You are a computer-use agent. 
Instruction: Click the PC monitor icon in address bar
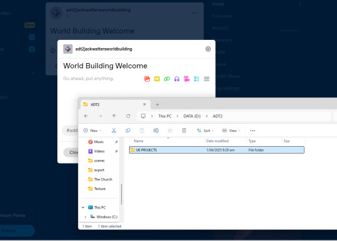click(143, 116)
